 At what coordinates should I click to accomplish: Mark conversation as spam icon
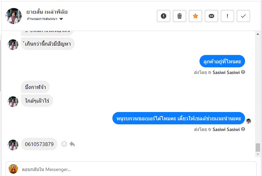pyautogui.click(x=163, y=16)
